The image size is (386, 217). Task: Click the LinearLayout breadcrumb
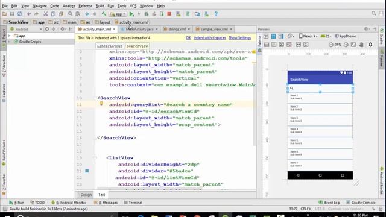click(110, 46)
